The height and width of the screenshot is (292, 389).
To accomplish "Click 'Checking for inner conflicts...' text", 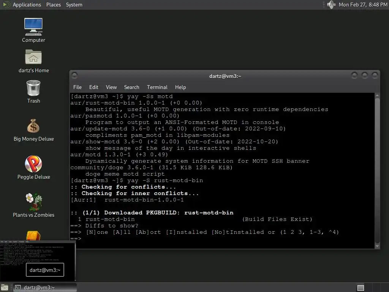I will click(x=140, y=193).
